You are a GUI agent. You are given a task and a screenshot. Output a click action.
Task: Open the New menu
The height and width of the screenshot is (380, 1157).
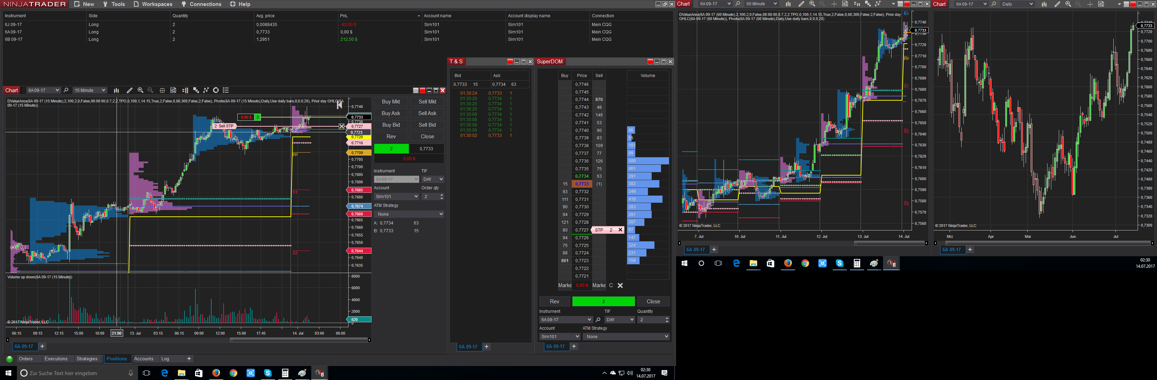point(85,4)
